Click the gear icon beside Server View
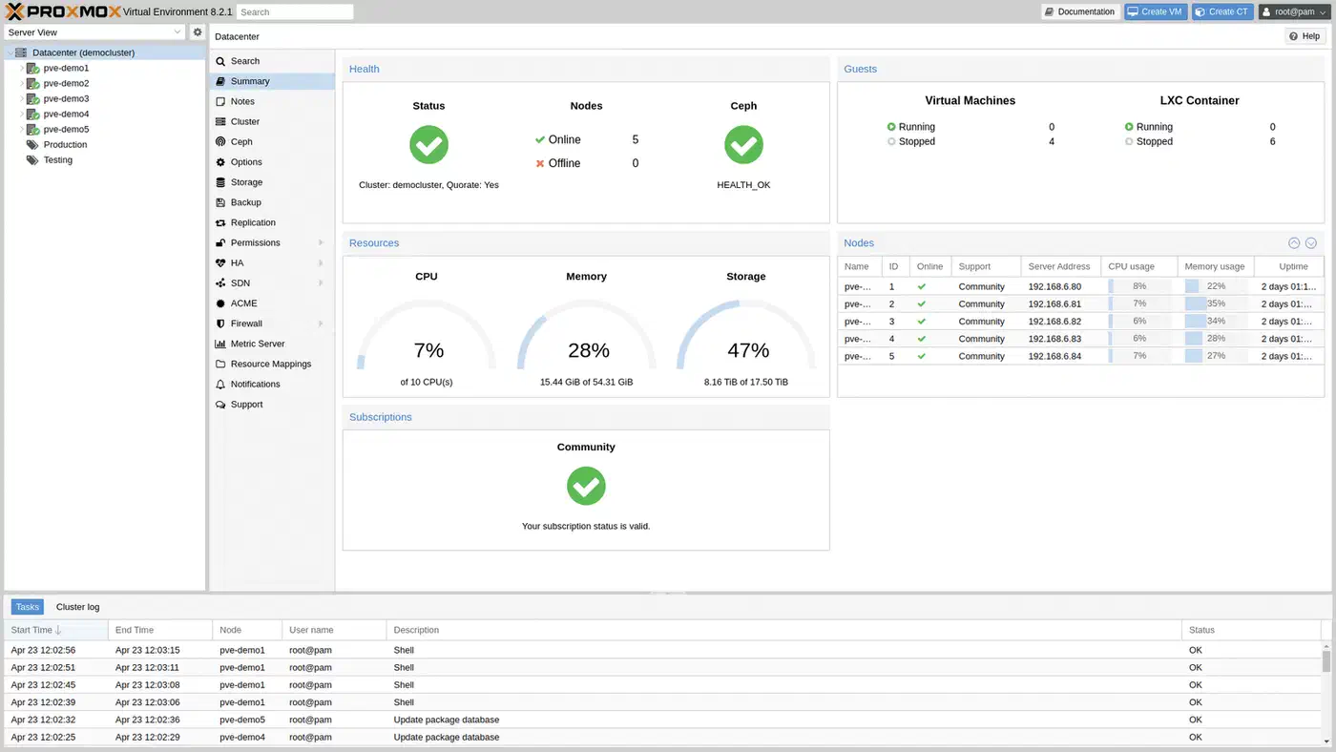Screen dimensions: 1336x752 (x=198, y=32)
